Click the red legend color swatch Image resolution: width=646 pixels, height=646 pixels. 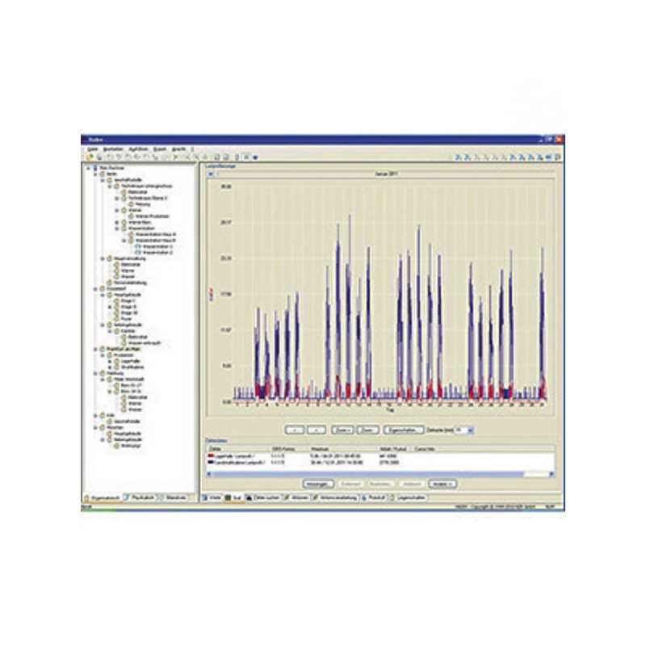coord(211,456)
